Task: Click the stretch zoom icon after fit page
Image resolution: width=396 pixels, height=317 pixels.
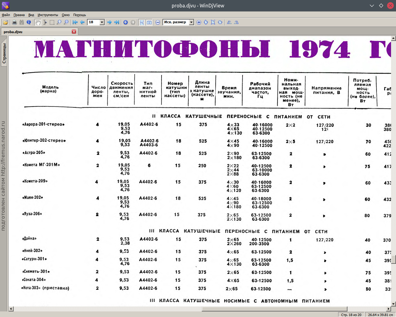Action: pyautogui.click(x=220, y=22)
